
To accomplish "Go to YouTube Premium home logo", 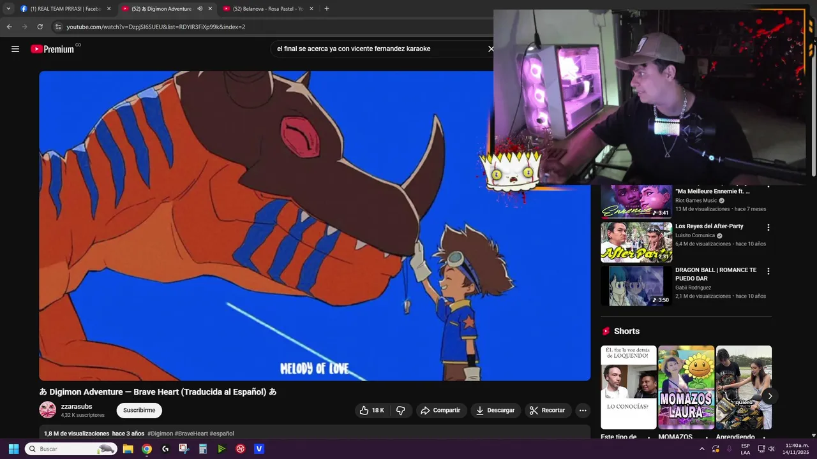I will [52, 49].
